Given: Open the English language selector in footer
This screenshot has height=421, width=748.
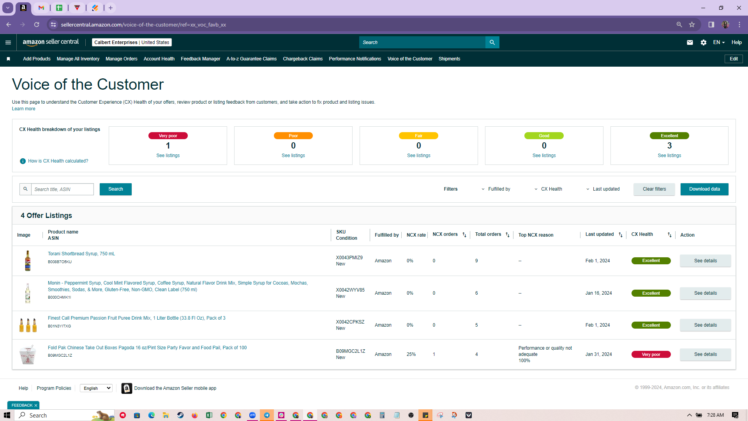Looking at the screenshot, I should (96, 388).
